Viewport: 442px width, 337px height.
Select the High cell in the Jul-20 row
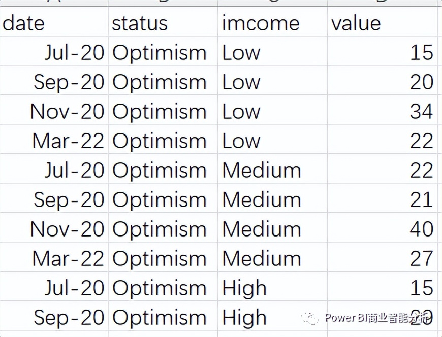click(273, 286)
